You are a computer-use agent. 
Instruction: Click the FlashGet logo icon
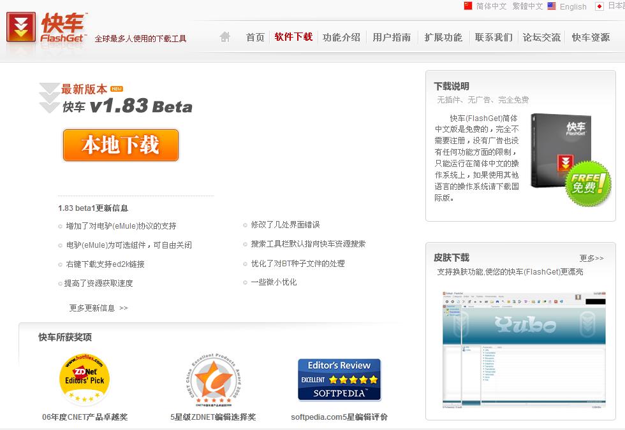click(x=20, y=27)
